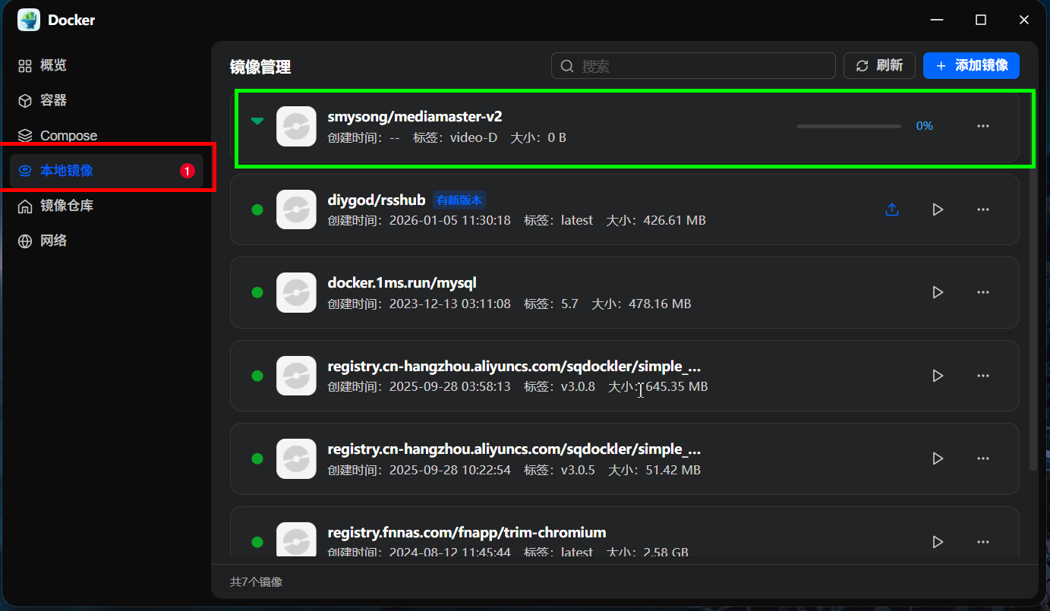
Task: Click the 刷新 refresh button
Action: (879, 65)
